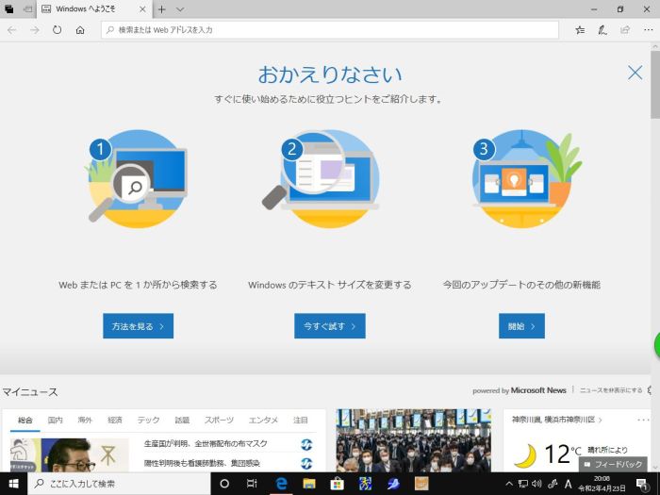Dismiss the welcome banner with X
Image resolution: width=660 pixels, height=495 pixels.
(635, 73)
